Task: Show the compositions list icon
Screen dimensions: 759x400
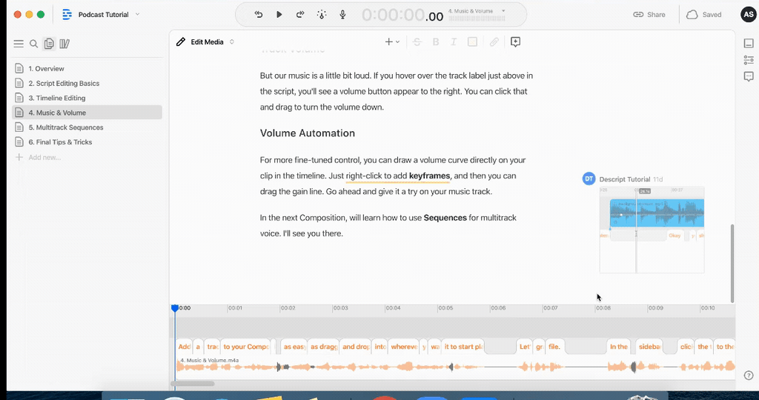Action: 49,44
